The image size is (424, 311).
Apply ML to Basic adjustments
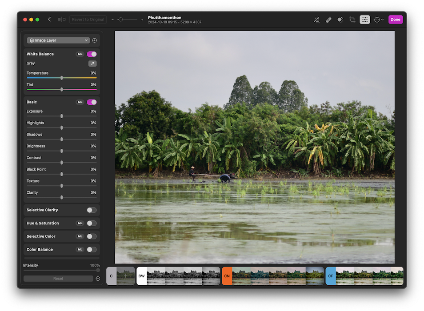[80, 102]
